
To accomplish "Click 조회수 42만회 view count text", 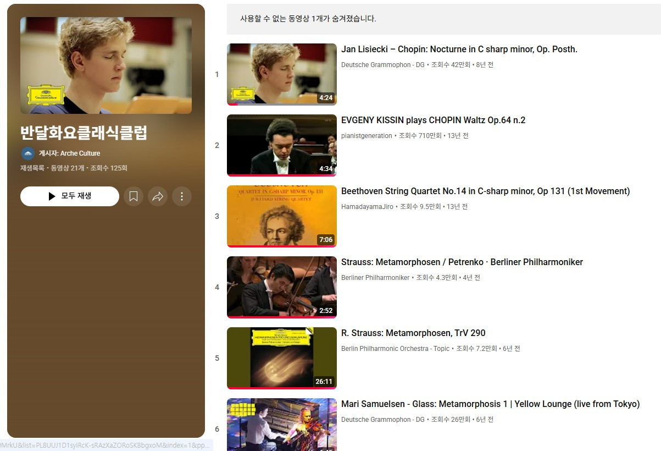I will click(451, 65).
